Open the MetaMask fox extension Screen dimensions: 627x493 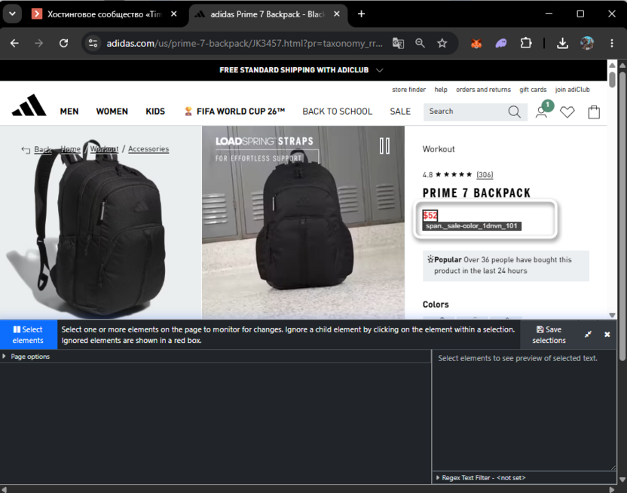pos(476,43)
